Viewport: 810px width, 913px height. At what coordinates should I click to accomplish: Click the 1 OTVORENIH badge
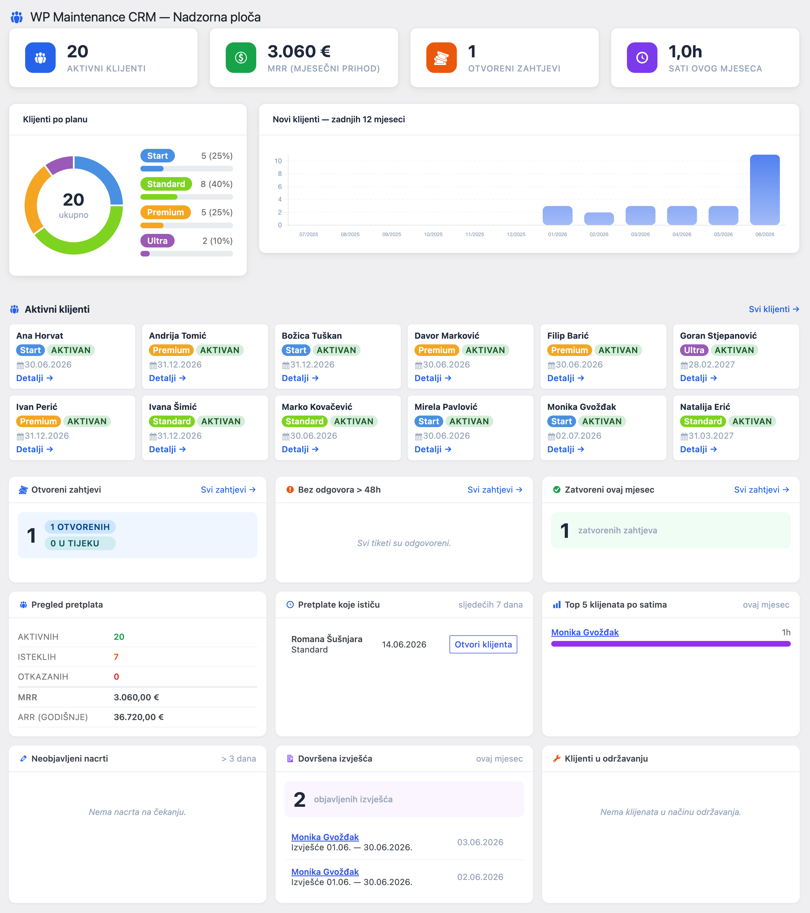[x=80, y=527]
